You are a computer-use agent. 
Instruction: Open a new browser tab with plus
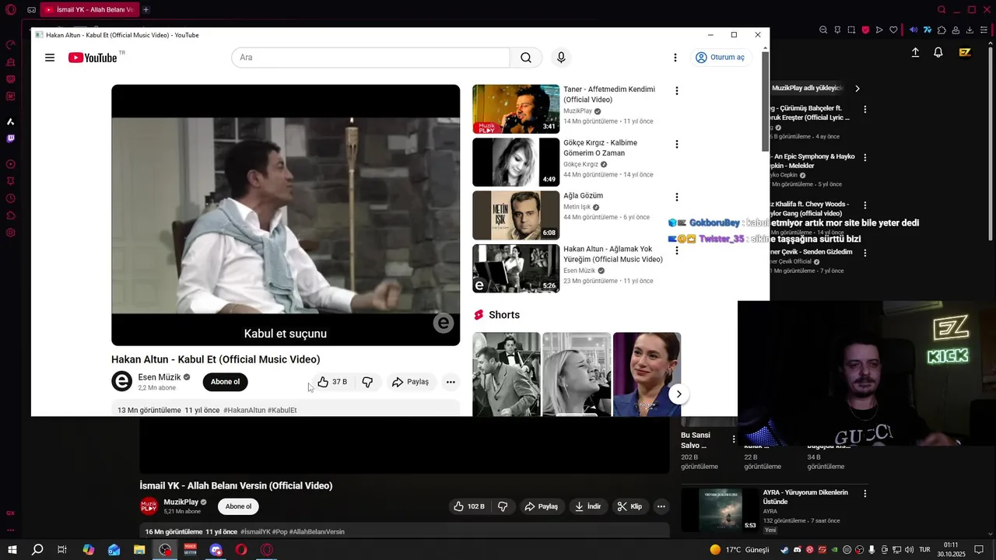tap(146, 9)
